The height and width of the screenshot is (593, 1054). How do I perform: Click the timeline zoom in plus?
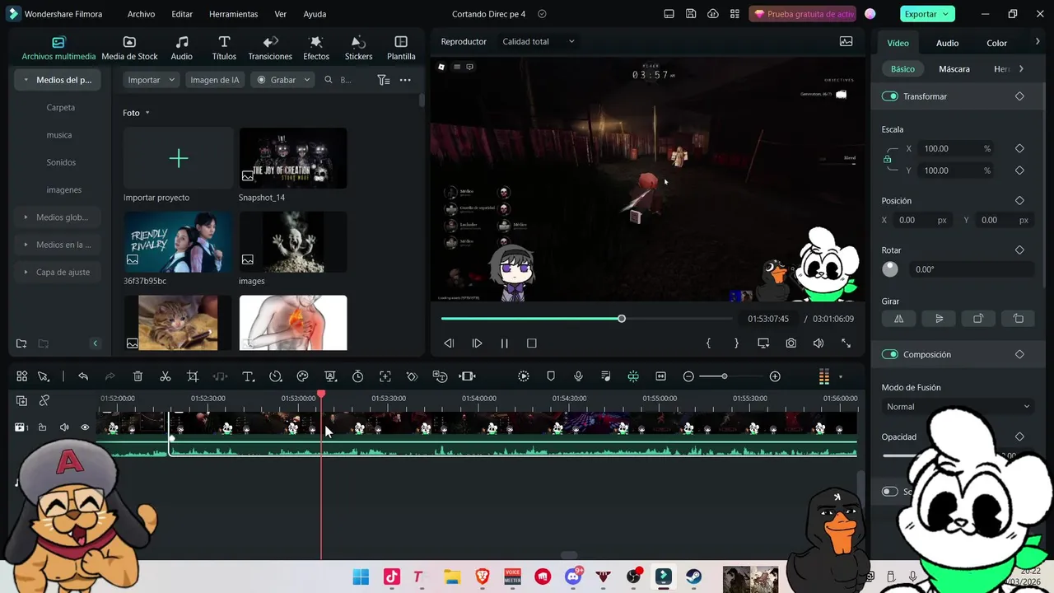775,376
